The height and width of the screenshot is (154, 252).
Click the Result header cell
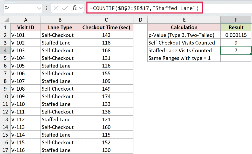click(x=236, y=27)
